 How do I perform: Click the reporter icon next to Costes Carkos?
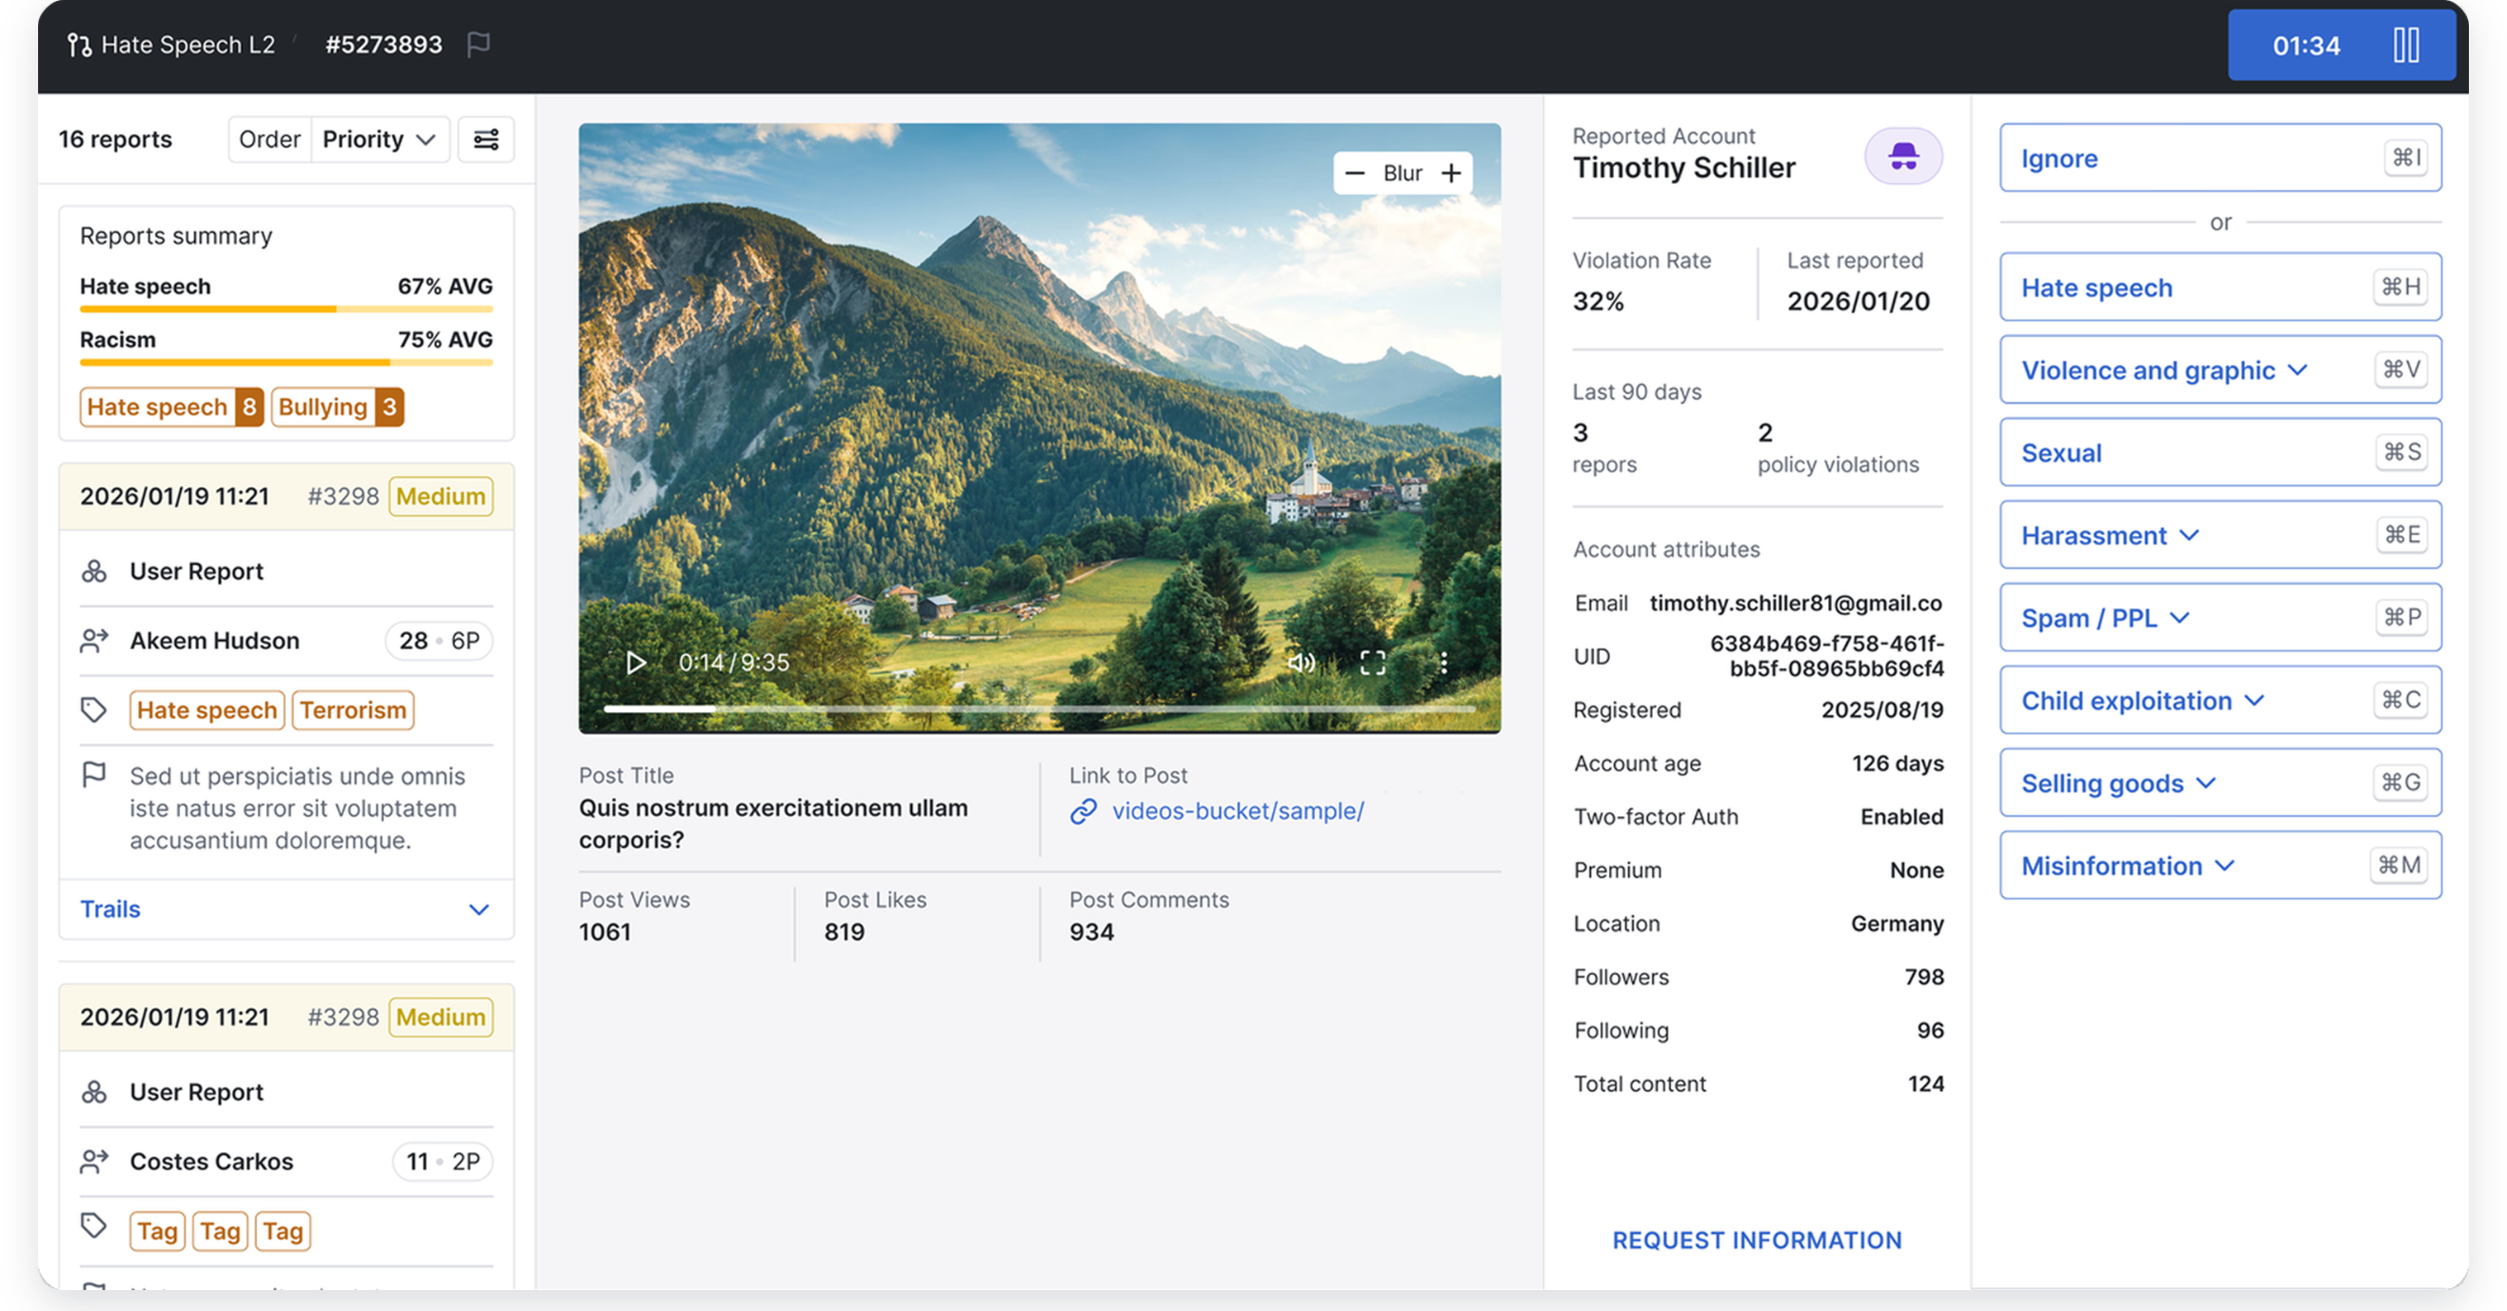point(94,1162)
